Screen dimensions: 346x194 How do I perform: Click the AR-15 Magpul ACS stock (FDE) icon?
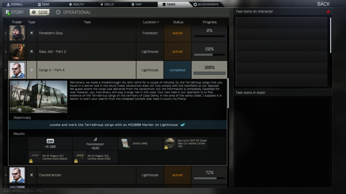(x=80, y=157)
